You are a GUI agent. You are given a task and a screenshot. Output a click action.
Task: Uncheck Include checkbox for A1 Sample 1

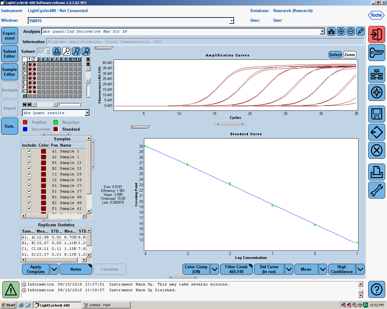click(x=29, y=151)
